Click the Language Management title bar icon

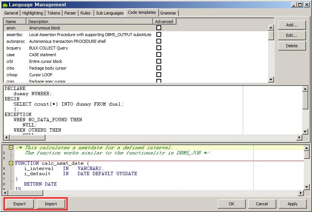(x=4, y=5)
